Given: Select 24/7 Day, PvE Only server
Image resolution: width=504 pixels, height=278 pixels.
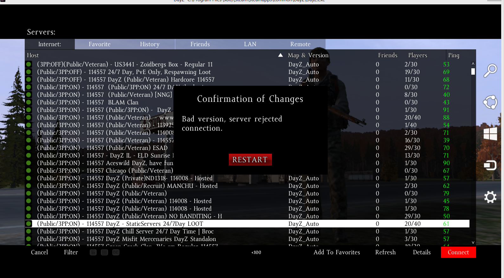Looking at the screenshot, I should click(x=247, y=72).
